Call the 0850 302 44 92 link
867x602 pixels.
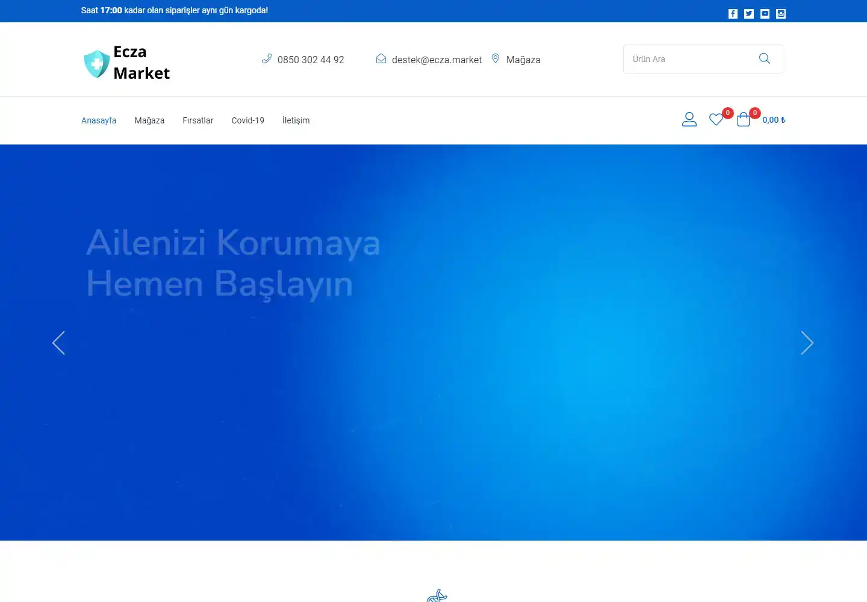(x=311, y=60)
